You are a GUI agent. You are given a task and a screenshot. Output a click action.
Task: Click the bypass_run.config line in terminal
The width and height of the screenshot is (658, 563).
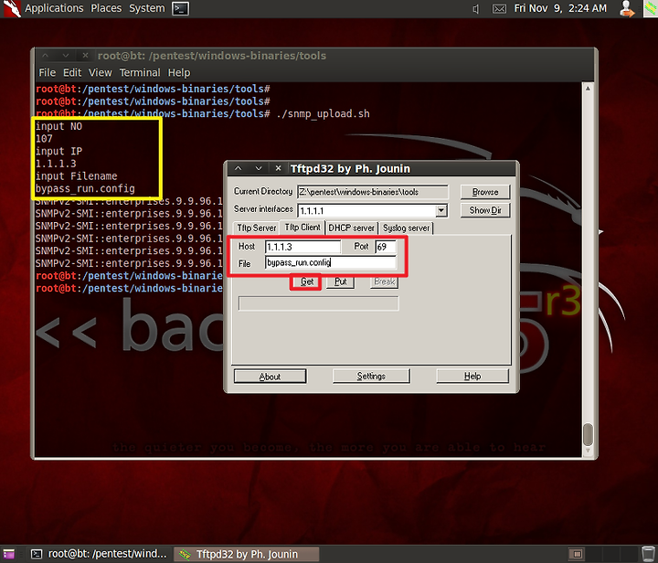coord(85,189)
